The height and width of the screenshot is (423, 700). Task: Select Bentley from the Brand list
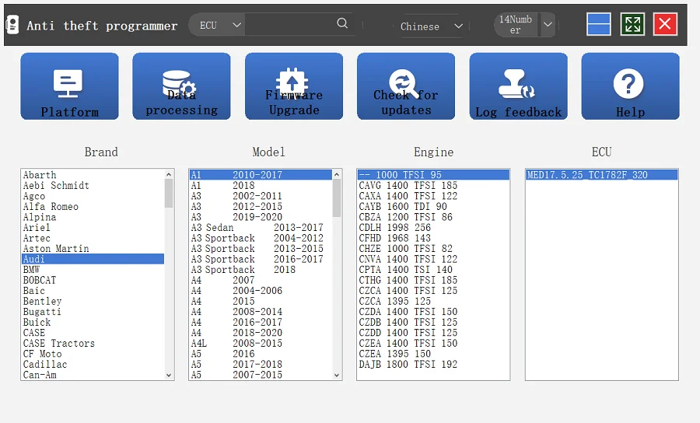click(43, 301)
